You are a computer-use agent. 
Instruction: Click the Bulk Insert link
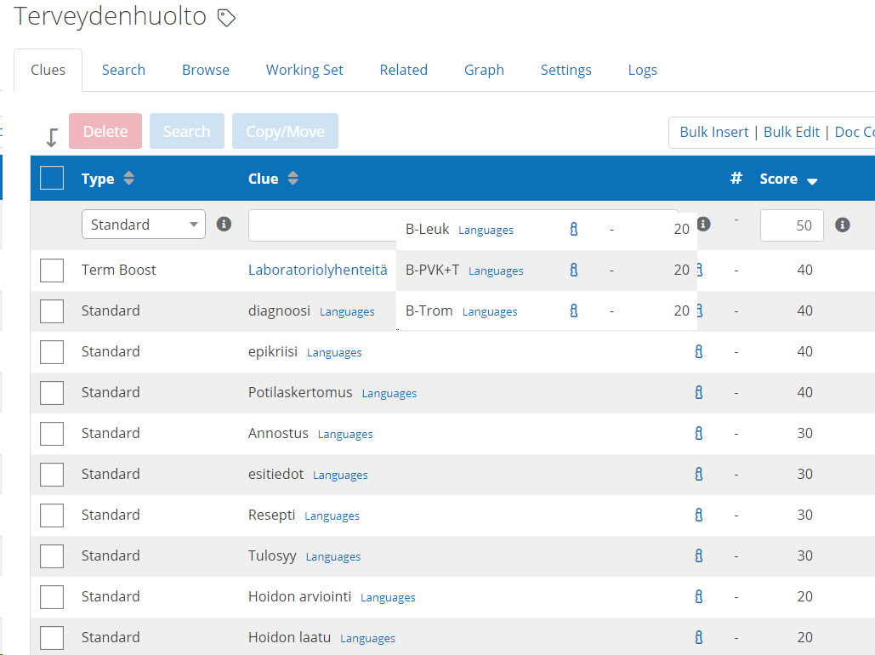713,132
